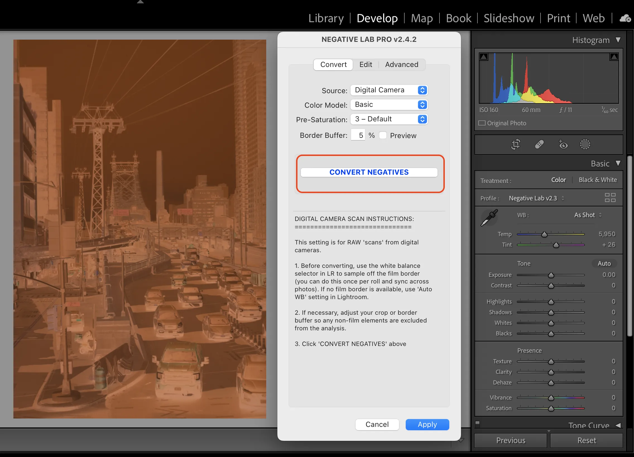Open the Book module
634x457 pixels.
click(x=458, y=18)
